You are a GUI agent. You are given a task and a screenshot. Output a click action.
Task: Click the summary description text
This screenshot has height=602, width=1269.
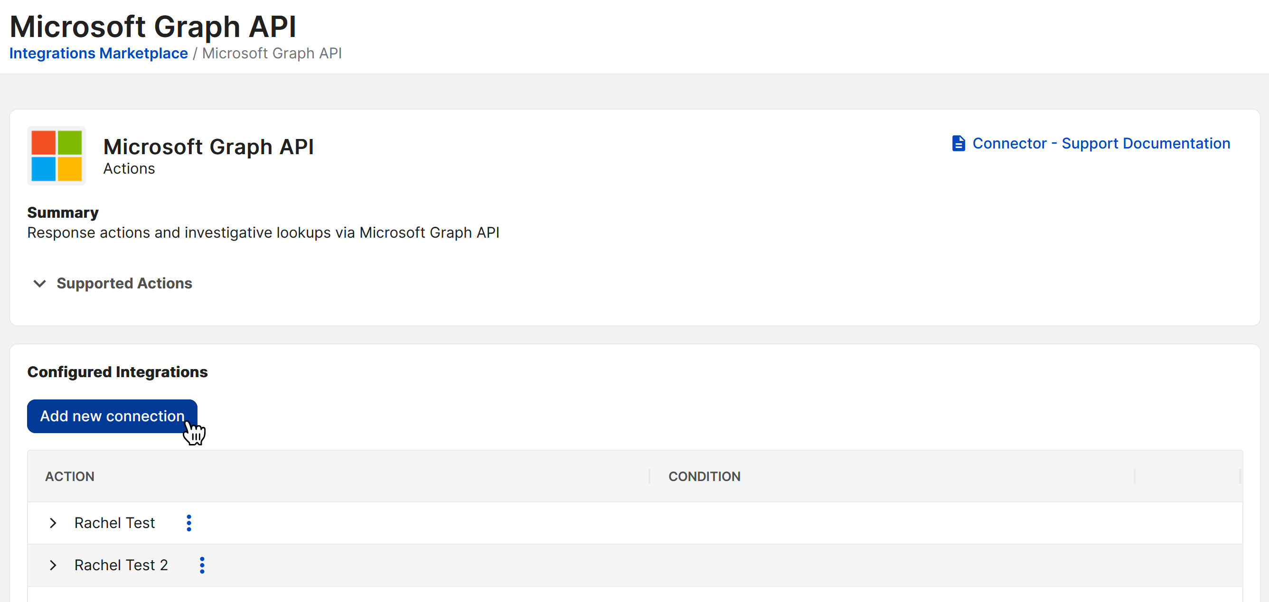263,233
